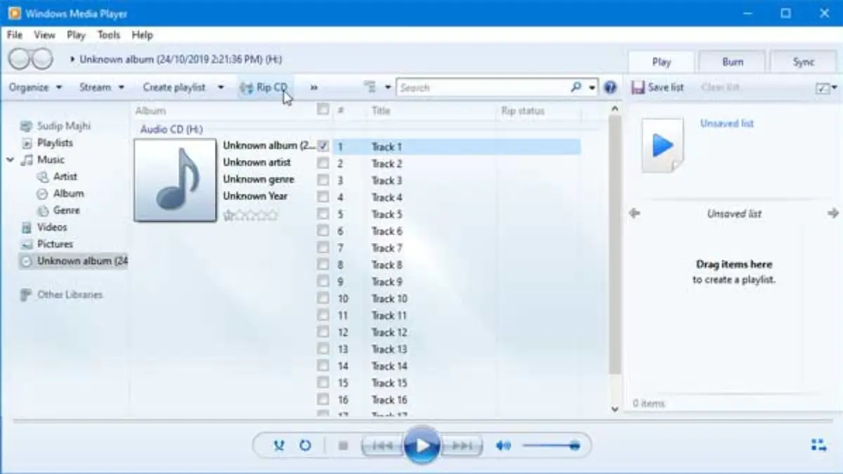Expand the breadcrumb arrow before Unknown album
Image resolution: width=843 pixels, height=474 pixels.
point(72,60)
